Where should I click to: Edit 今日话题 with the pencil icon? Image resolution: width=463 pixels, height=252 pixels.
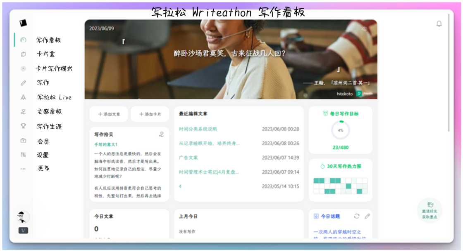tap(367, 215)
